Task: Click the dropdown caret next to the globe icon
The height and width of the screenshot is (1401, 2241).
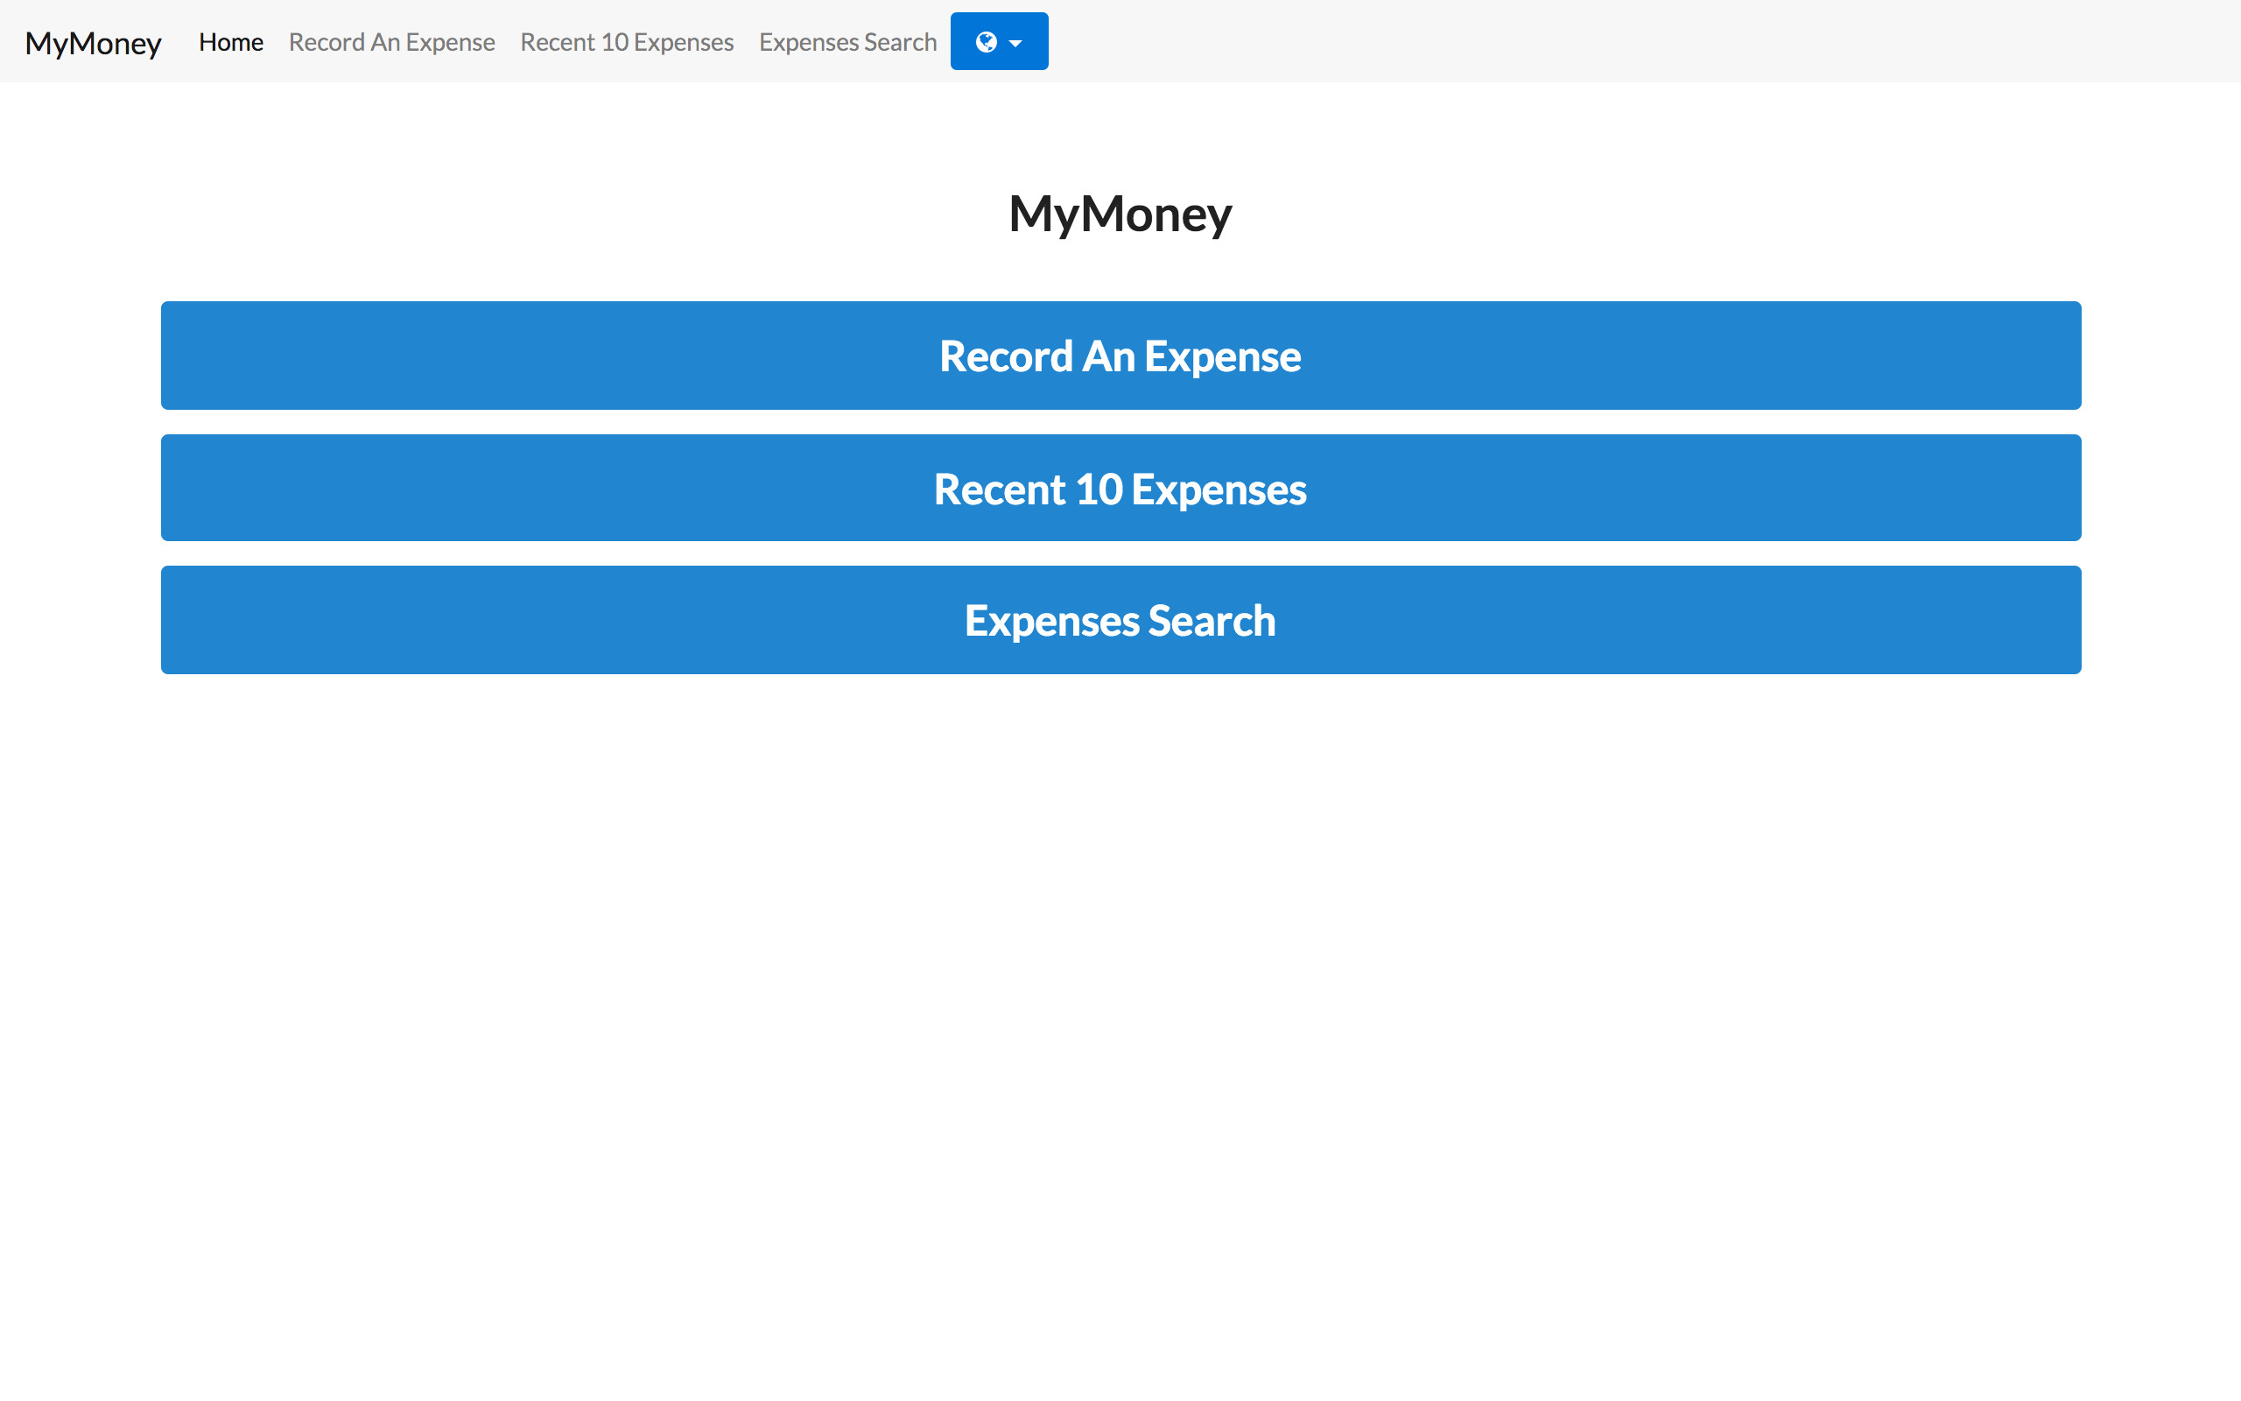Action: click(x=1015, y=41)
